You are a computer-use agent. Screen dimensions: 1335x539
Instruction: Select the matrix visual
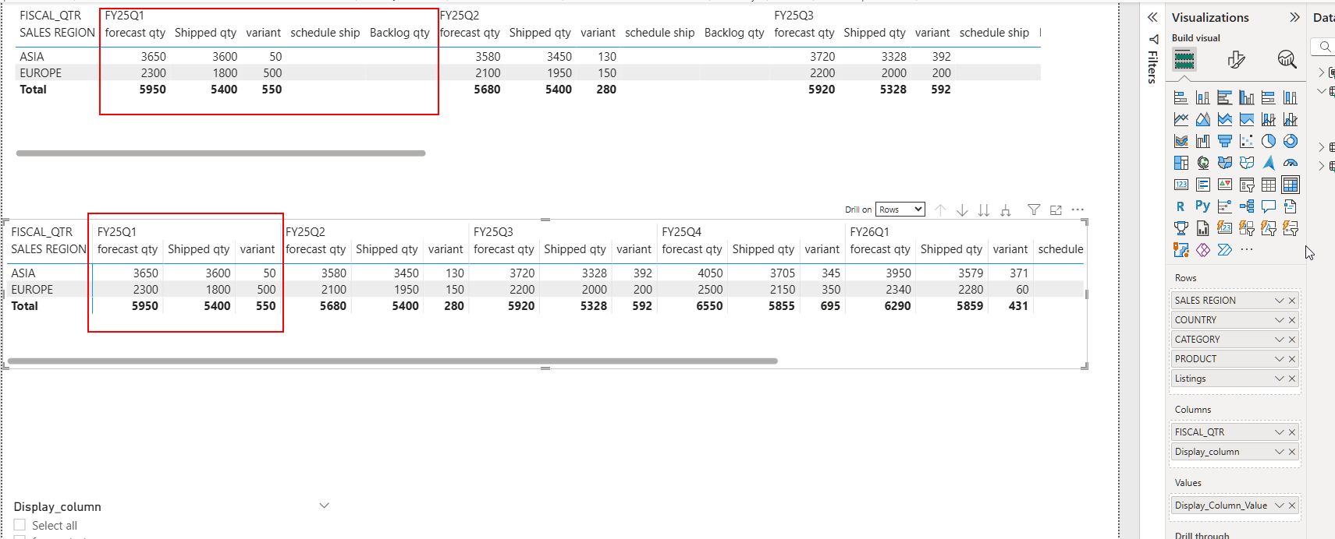point(1290,185)
